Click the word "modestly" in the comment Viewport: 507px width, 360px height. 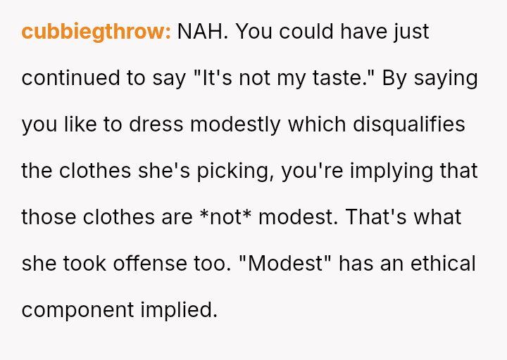click(236, 124)
